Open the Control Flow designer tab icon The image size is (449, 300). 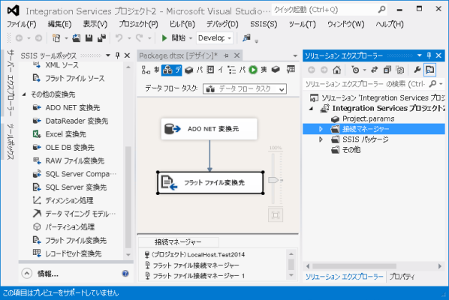click(x=146, y=70)
